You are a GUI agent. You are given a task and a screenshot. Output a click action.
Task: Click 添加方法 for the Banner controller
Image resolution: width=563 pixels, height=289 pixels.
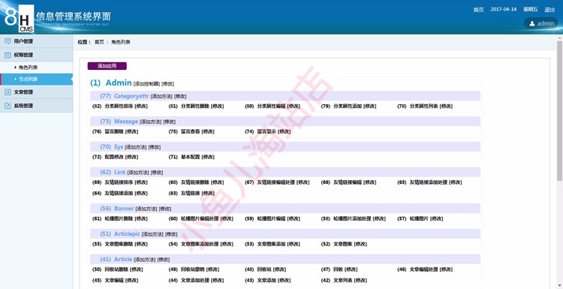pos(146,209)
